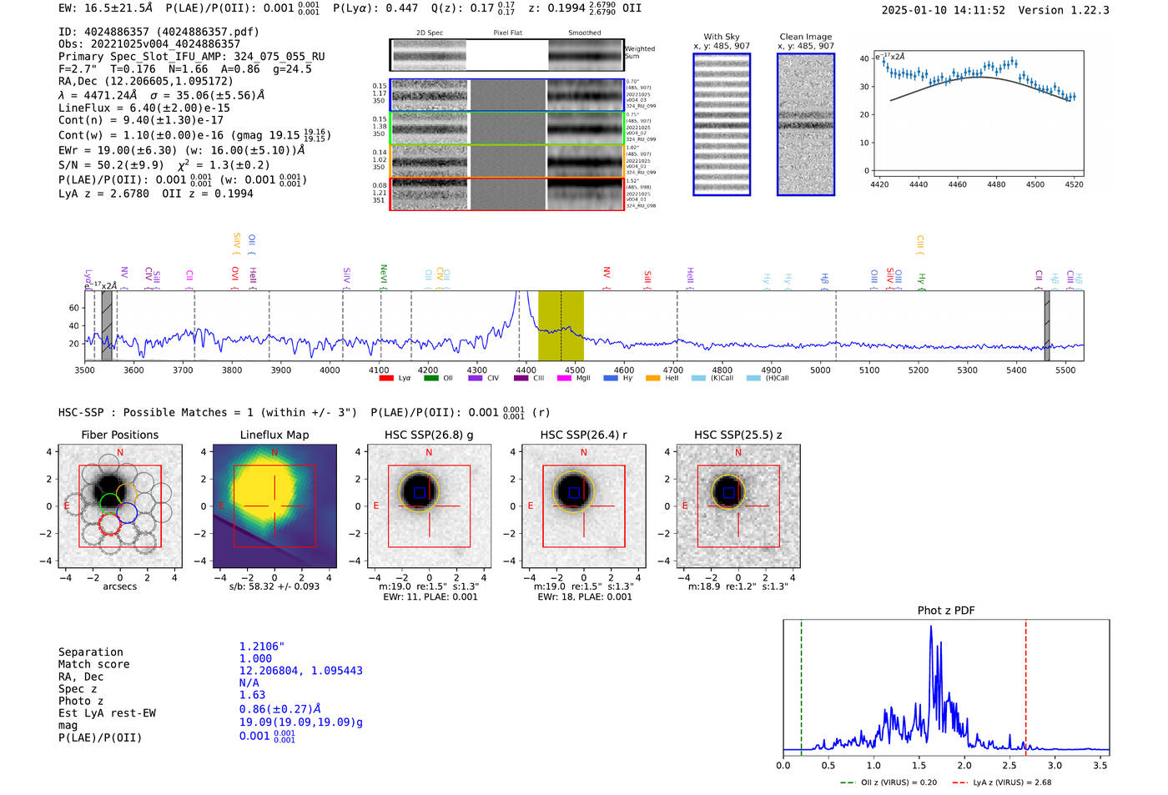Click the legend entry 'OII z (VIRUS) = 0.20'
Screen dimensions: 1168x795
pyautogui.click(x=889, y=782)
